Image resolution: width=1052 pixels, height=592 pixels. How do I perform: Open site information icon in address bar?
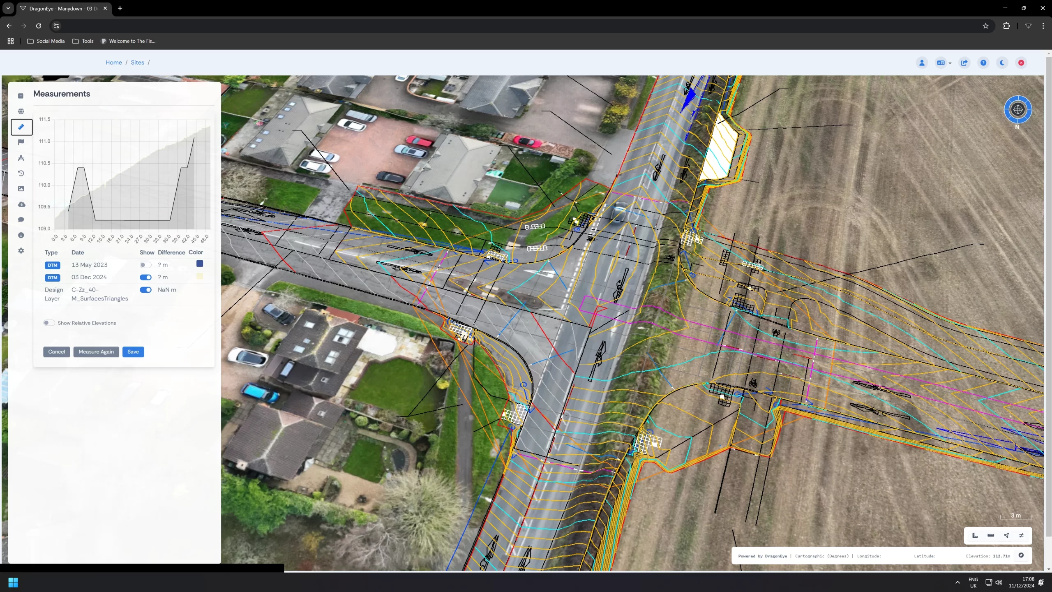pyautogui.click(x=56, y=26)
